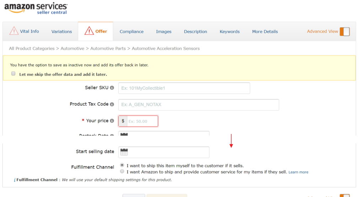
Task: Select 'I want to ship this item myself'
Action: (122, 165)
